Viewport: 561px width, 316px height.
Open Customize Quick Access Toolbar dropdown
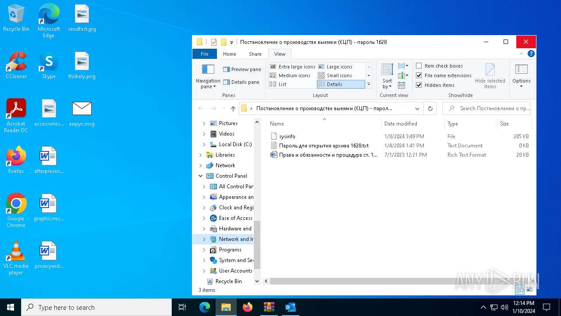(x=232, y=43)
